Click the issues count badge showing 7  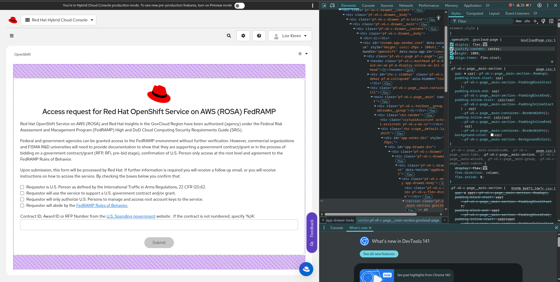pyautogui.click(x=529, y=5)
